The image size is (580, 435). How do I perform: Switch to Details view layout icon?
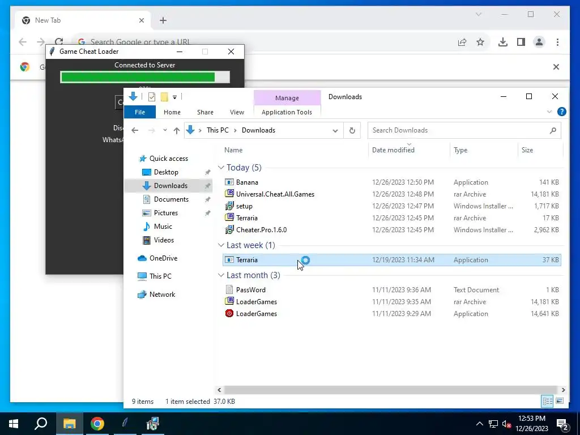[548, 401]
